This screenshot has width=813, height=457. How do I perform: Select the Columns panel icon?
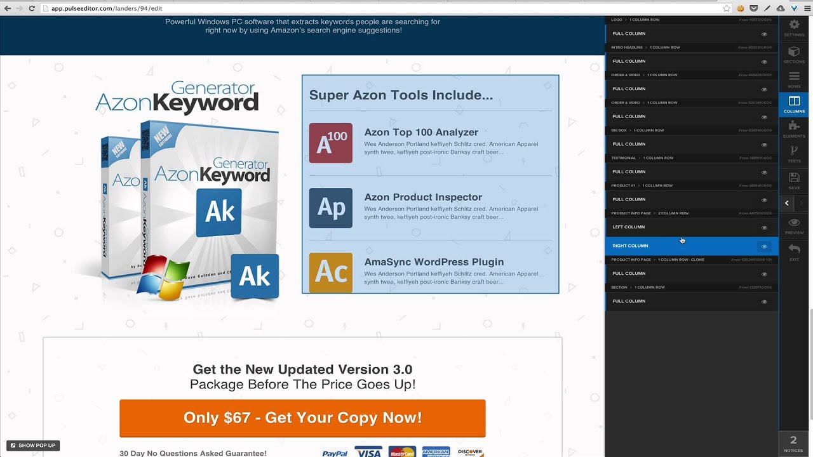coord(794,105)
